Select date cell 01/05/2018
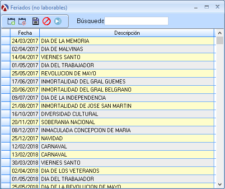Image resolution: width=225 pixels, height=189 pixels. tap(25, 179)
